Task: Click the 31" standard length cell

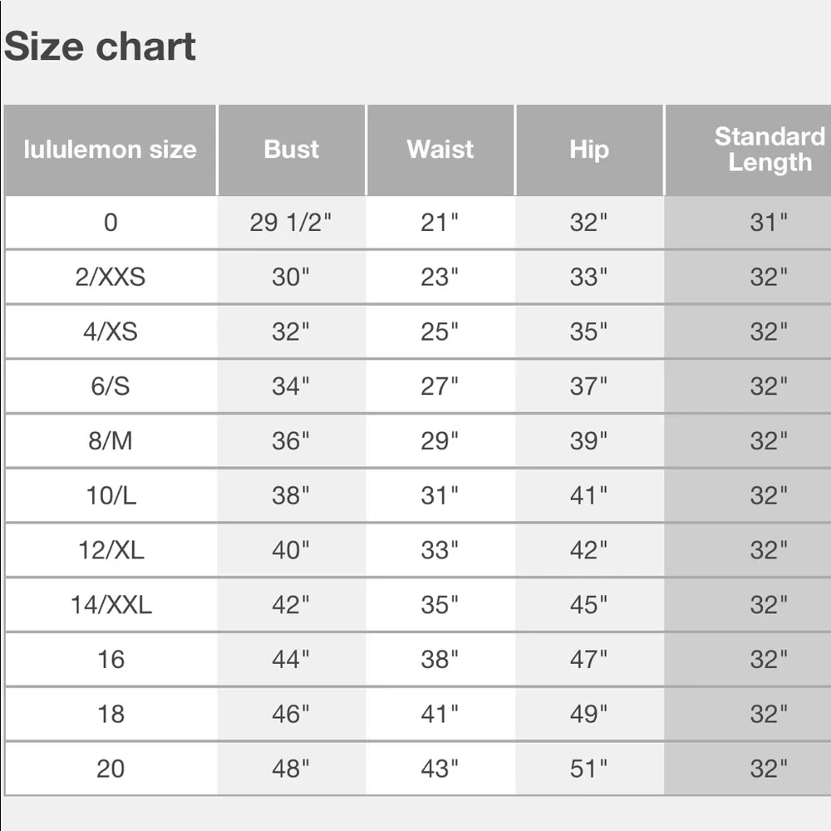Action: [x=748, y=223]
